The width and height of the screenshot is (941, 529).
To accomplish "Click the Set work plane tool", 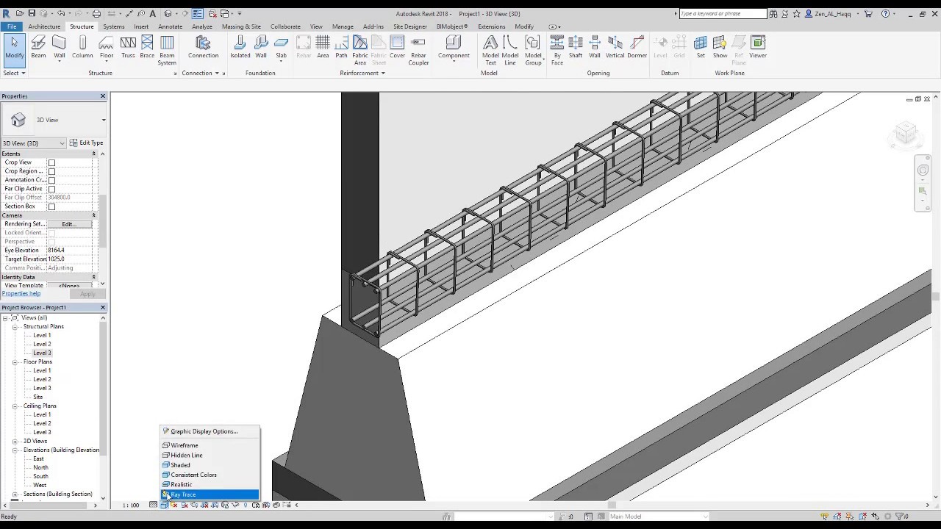I will pyautogui.click(x=701, y=48).
